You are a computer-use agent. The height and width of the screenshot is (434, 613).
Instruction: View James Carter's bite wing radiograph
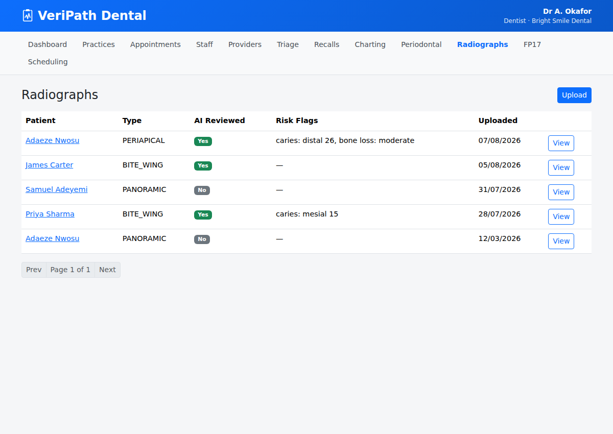561,167
